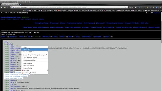Click the address bar URL field
162x91 pixels.
coord(70,7)
